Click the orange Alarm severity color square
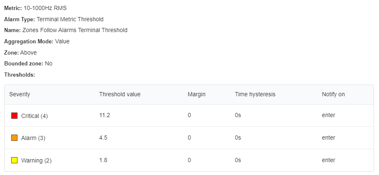 click(14, 138)
